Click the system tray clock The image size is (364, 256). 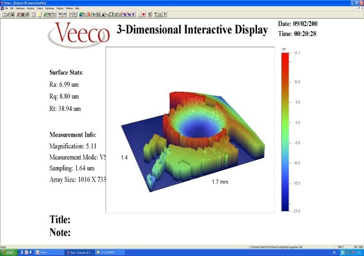360,252
